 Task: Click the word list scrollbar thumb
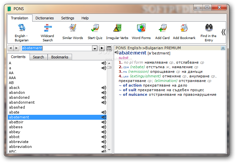(x=109, y=68)
